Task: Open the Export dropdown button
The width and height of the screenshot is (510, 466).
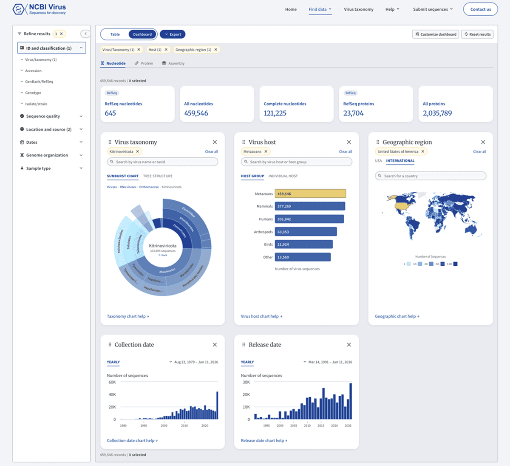Action: (x=173, y=34)
